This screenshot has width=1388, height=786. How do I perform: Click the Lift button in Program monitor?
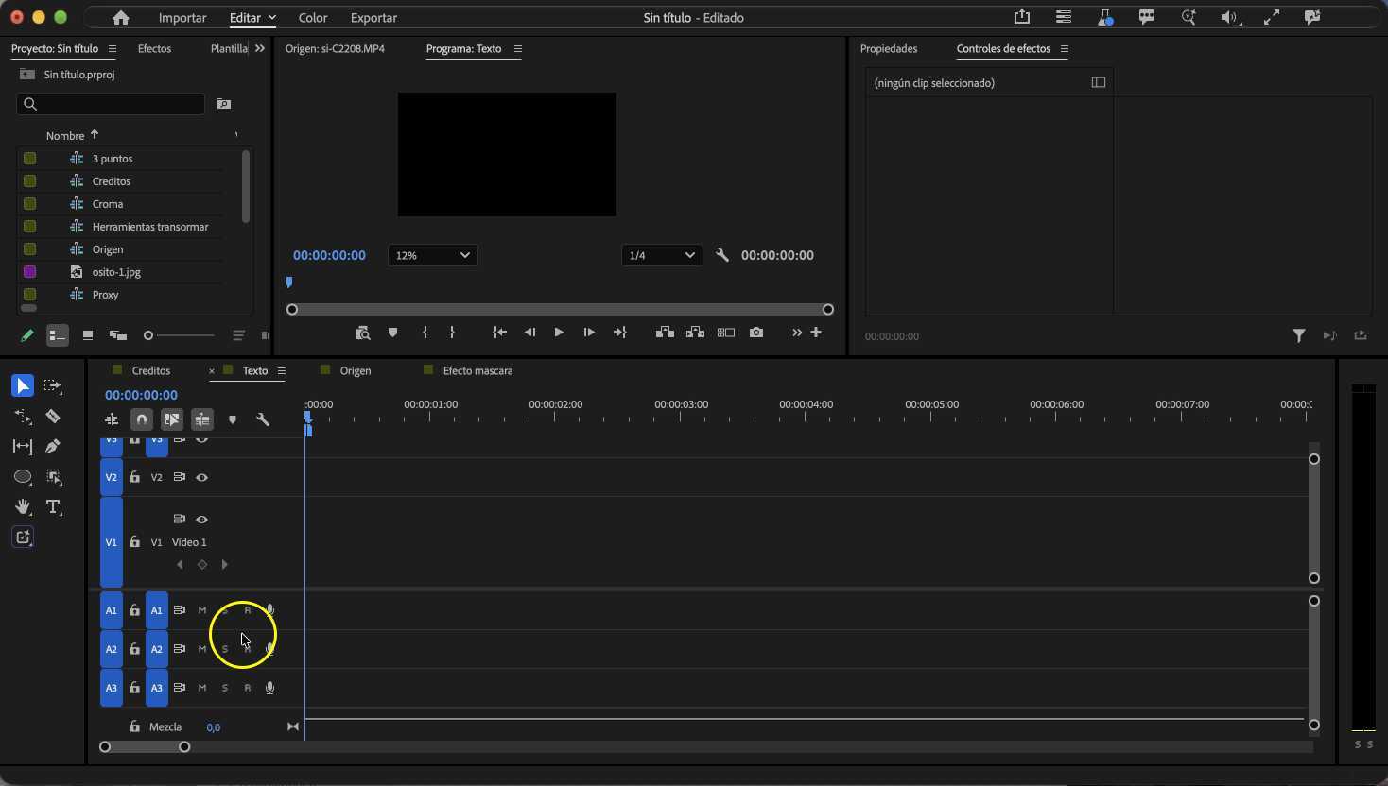(x=665, y=333)
